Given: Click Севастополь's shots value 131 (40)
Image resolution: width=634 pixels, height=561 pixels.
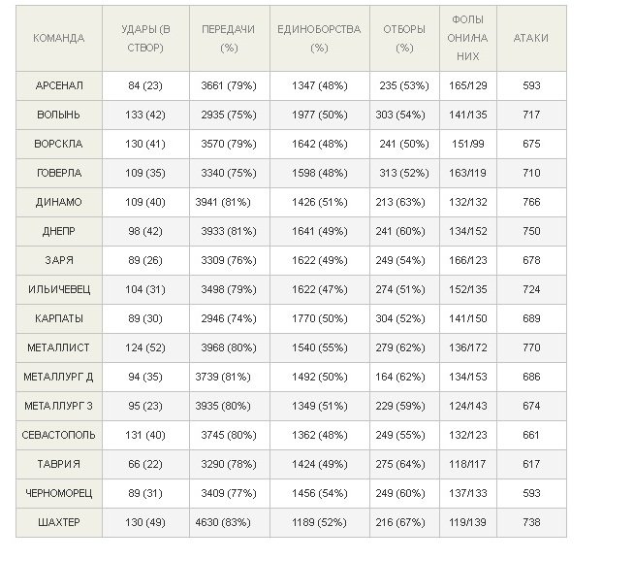Looking at the screenshot, I should (x=145, y=435).
